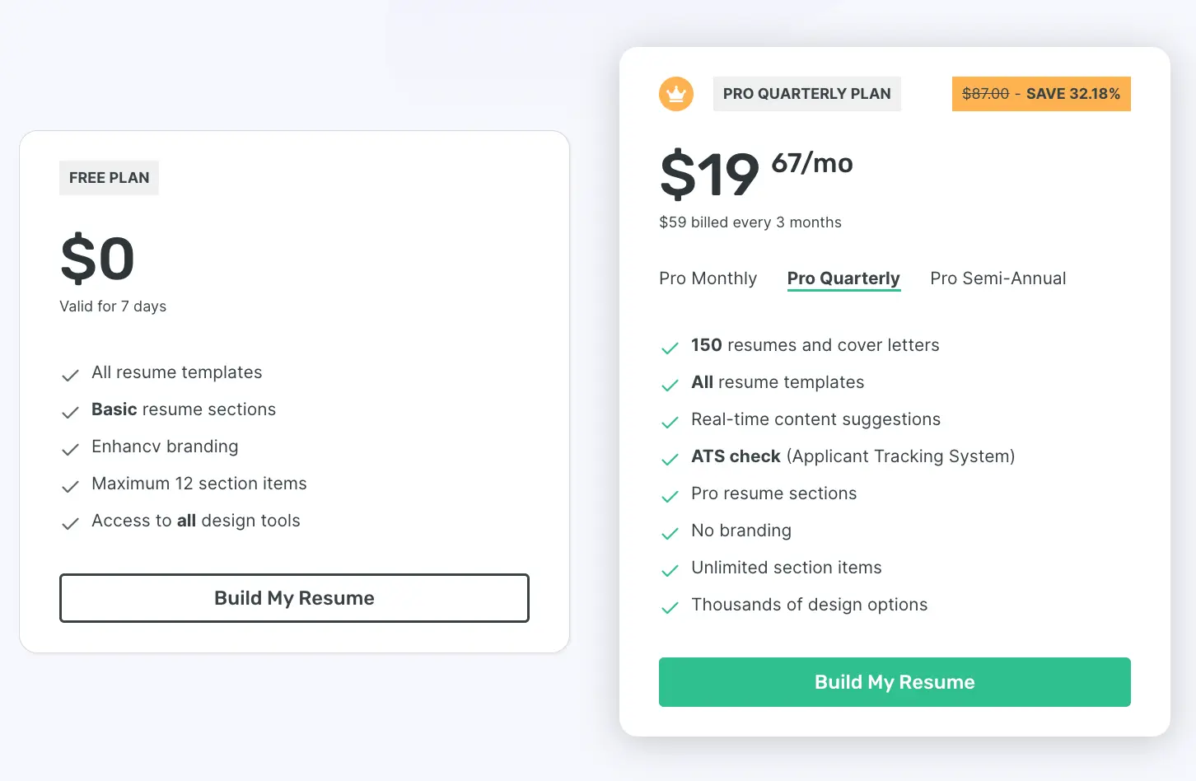The image size is (1196, 781).
Task: Click checkmark beside Enhancv branding
Action: (x=70, y=449)
